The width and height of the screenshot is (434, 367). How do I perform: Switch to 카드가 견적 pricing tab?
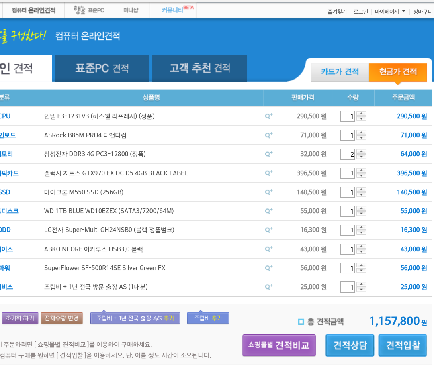pos(340,72)
